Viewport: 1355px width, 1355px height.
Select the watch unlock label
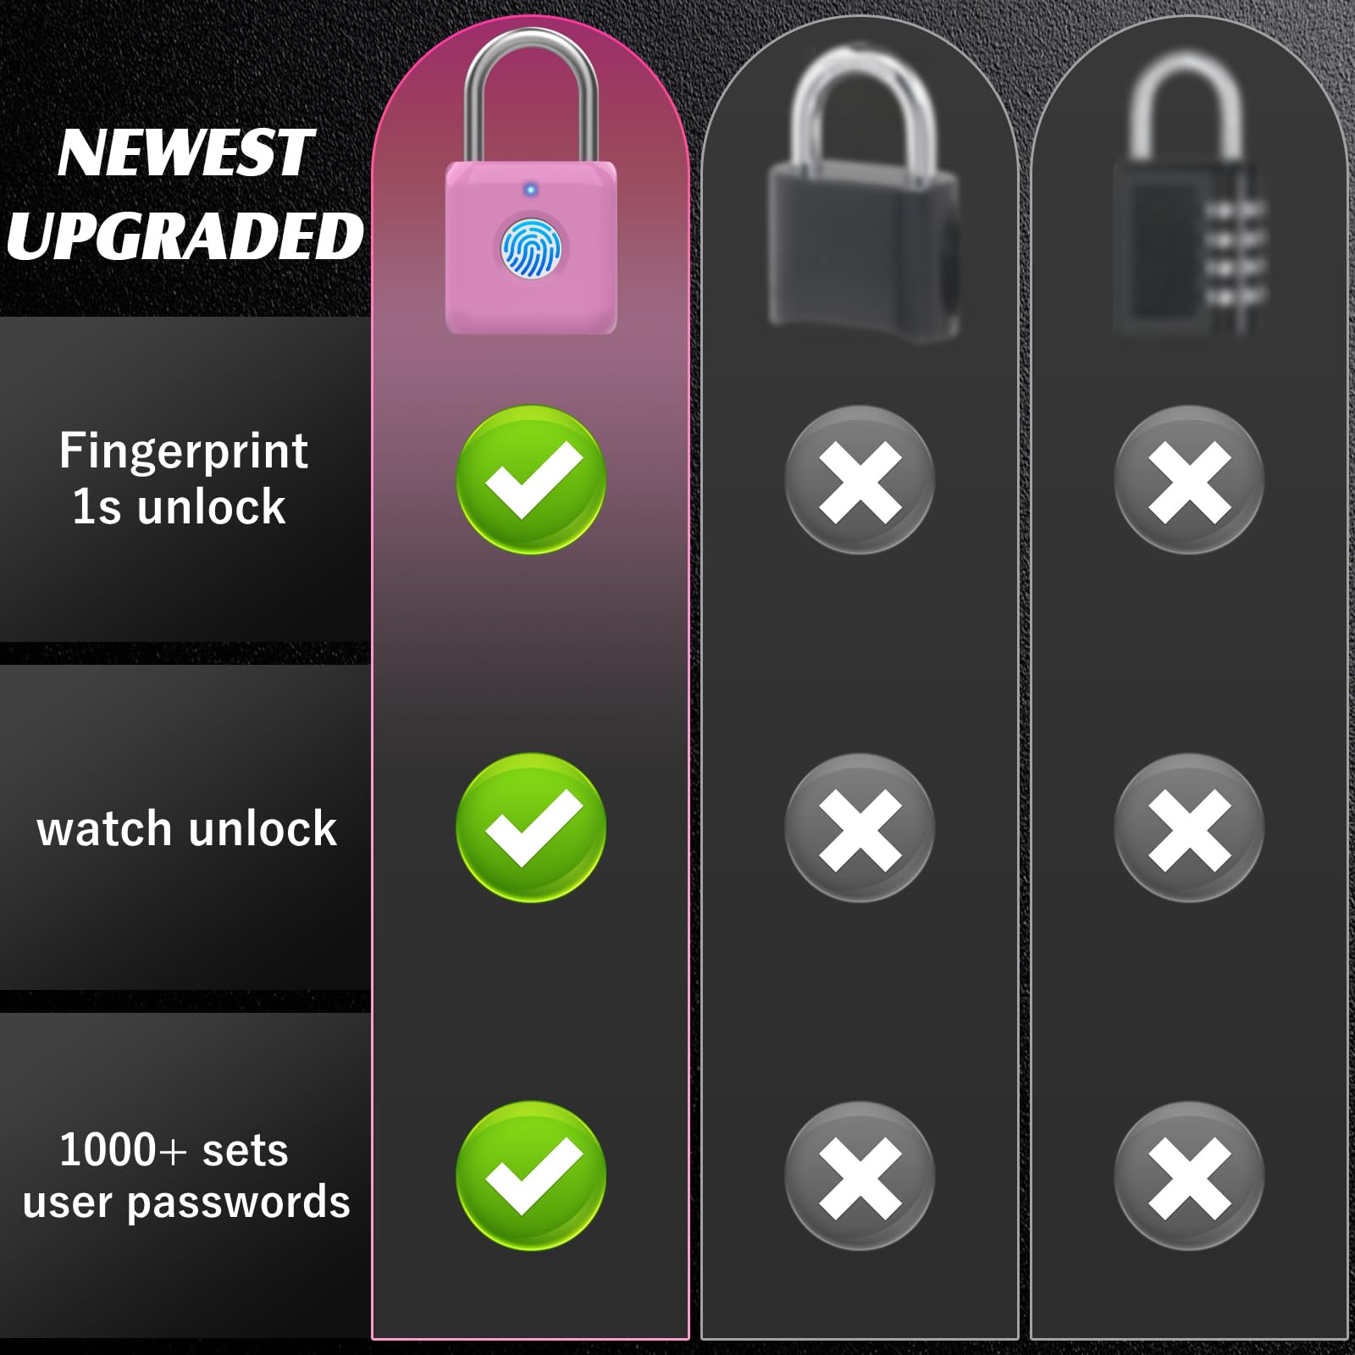(x=186, y=828)
